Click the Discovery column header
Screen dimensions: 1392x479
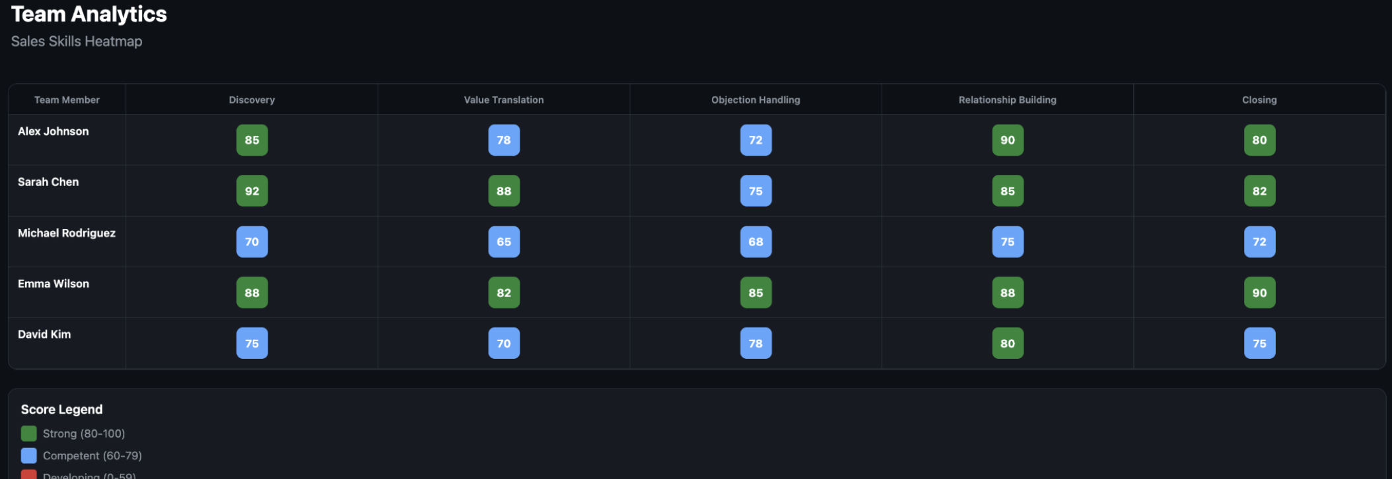(x=252, y=100)
